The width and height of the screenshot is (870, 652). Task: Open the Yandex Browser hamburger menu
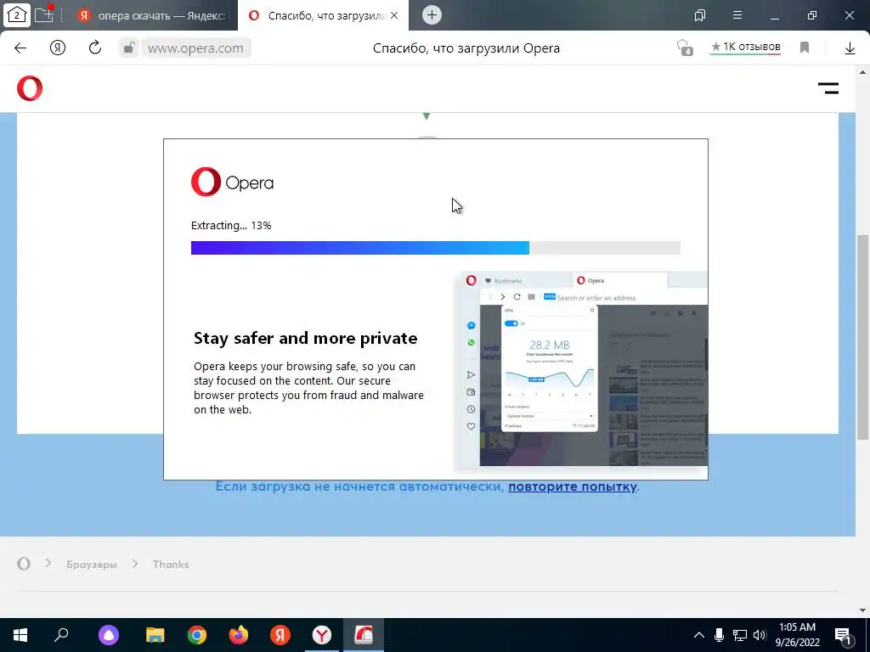click(737, 15)
